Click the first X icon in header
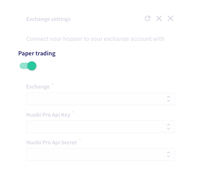The width and height of the screenshot is (201, 177). [159, 19]
